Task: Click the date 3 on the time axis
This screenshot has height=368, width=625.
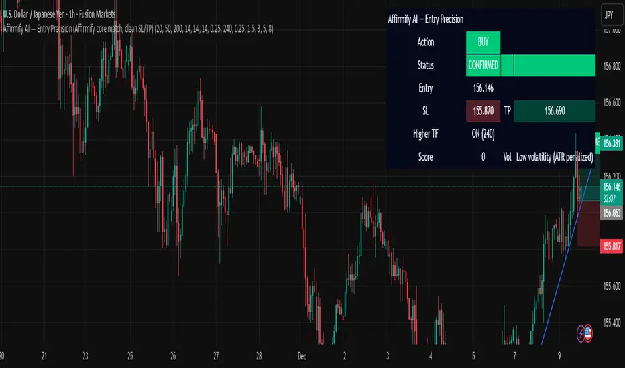Action: point(388,356)
